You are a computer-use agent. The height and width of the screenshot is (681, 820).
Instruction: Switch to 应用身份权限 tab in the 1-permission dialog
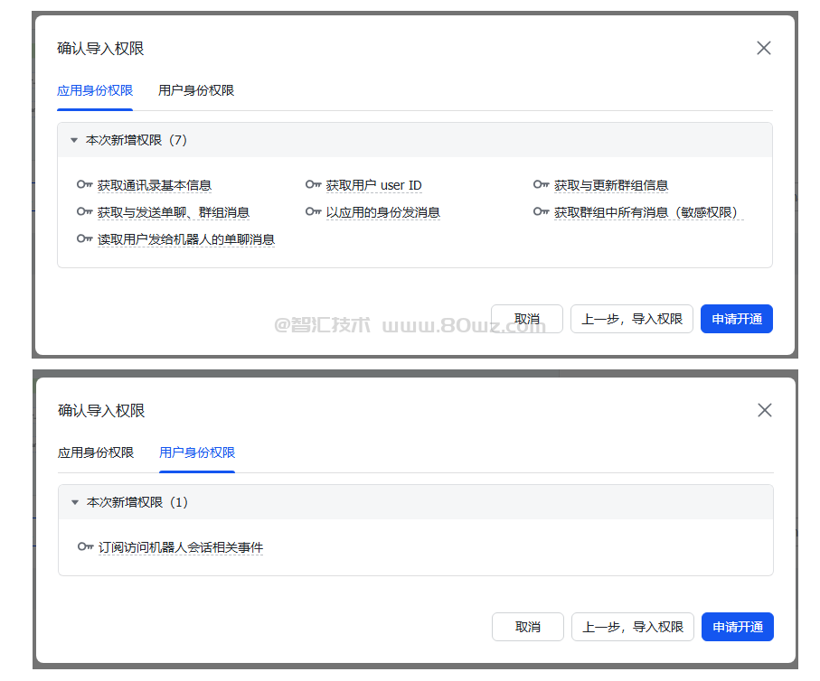[96, 452]
